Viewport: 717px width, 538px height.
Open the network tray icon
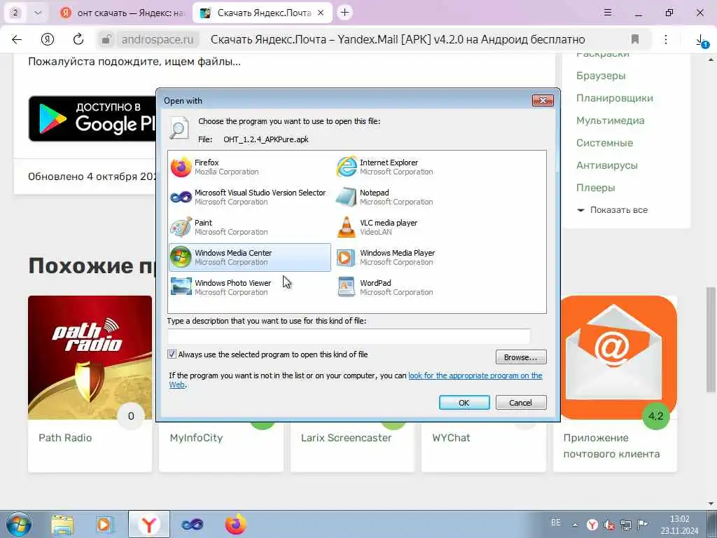(626, 525)
